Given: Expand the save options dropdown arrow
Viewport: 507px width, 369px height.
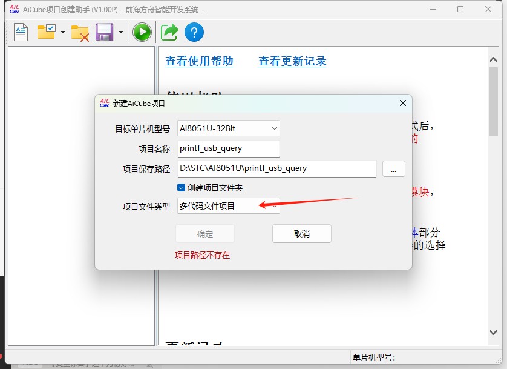Looking at the screenshot, I should pyautogui.click(x=121, y=32).
